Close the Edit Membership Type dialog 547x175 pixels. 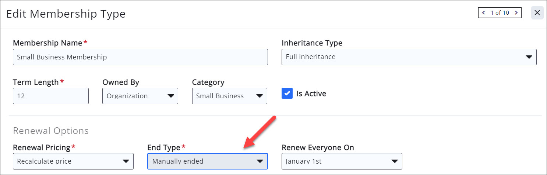tap(537, 13)
